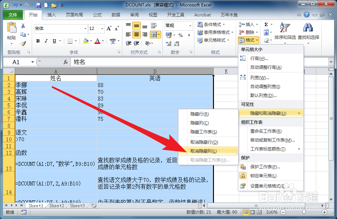337x219 pixels.
Task: Open the number format dropdown 常规
Action: [190, 26]
